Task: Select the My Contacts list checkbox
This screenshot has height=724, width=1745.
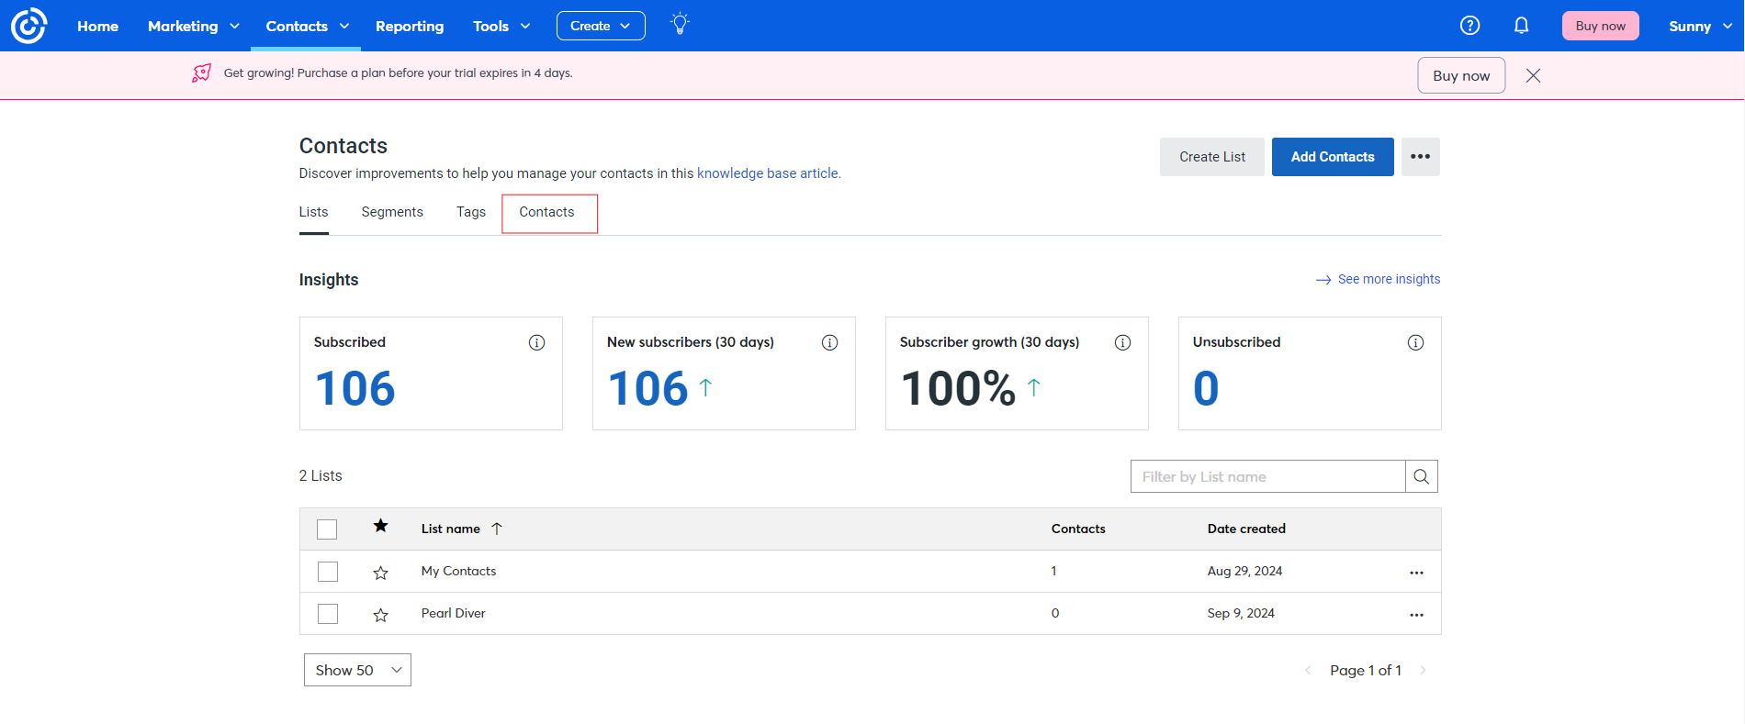Action: pos(327,572)
